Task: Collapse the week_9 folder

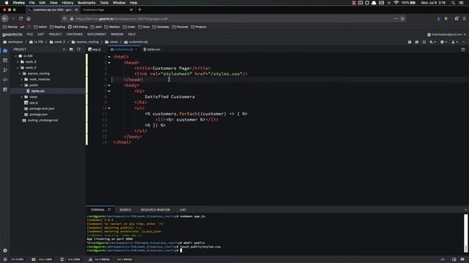Action: pos(18,67)
